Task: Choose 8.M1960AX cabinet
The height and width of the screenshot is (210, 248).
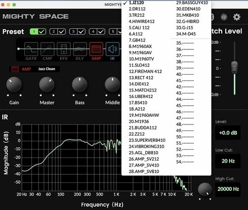Action: point(140,46)
